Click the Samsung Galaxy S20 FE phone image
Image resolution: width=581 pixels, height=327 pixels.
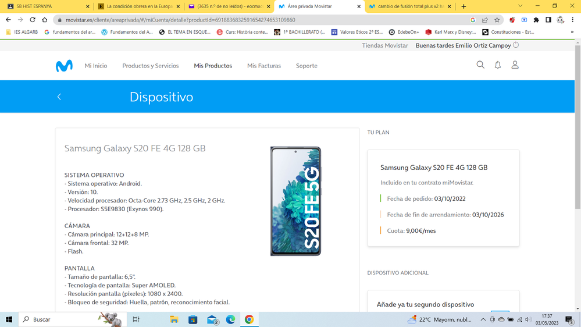click(295, 201)
